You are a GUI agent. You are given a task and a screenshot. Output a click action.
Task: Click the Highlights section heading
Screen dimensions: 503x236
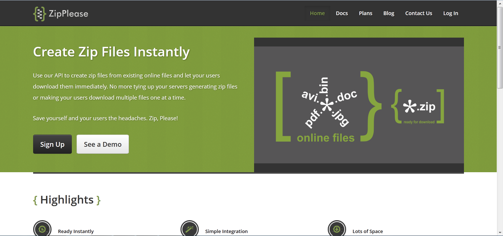point(67,200)
